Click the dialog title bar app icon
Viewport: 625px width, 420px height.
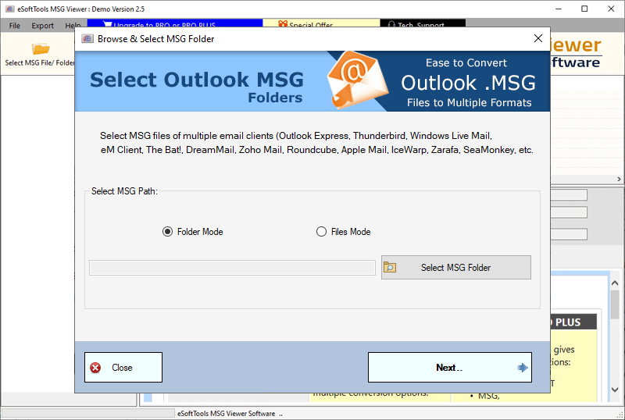point(87,39)
